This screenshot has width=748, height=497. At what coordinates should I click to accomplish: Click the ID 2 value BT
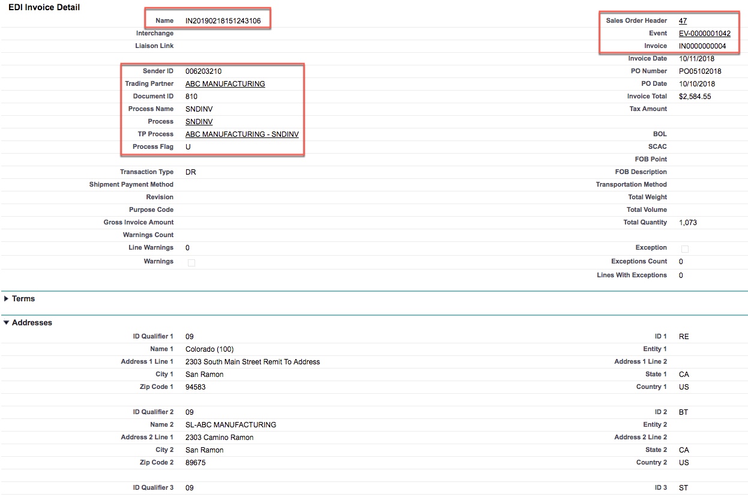pyautogui.click(x=684, y=412)
